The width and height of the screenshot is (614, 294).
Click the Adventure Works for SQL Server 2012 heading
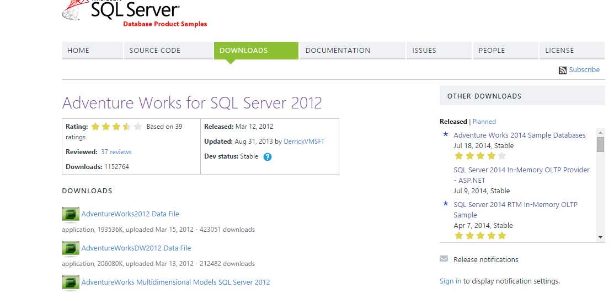pos(192,103)
